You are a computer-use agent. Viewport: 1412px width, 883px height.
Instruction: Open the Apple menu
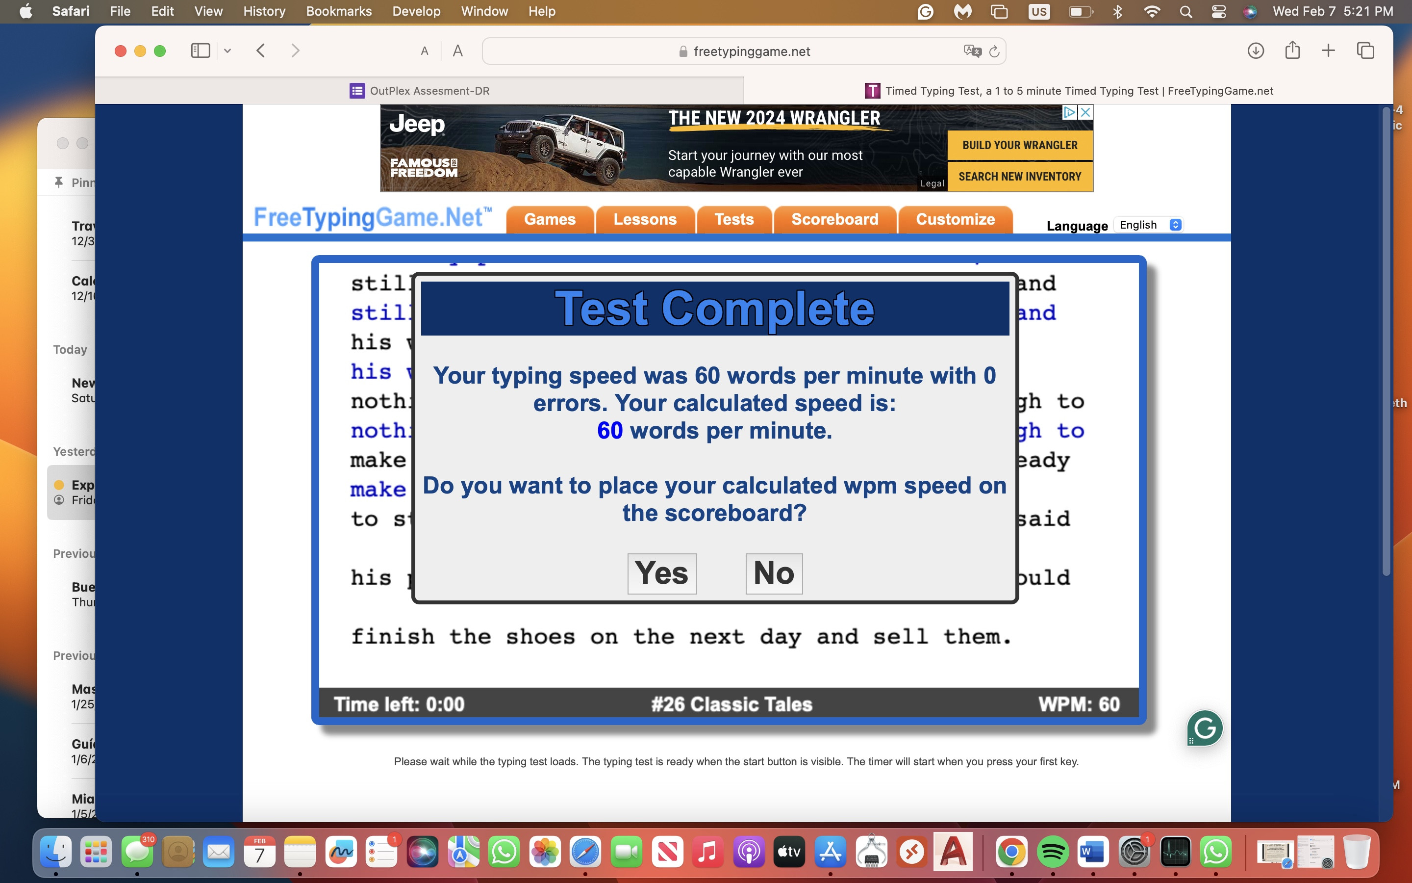point(25,11)
